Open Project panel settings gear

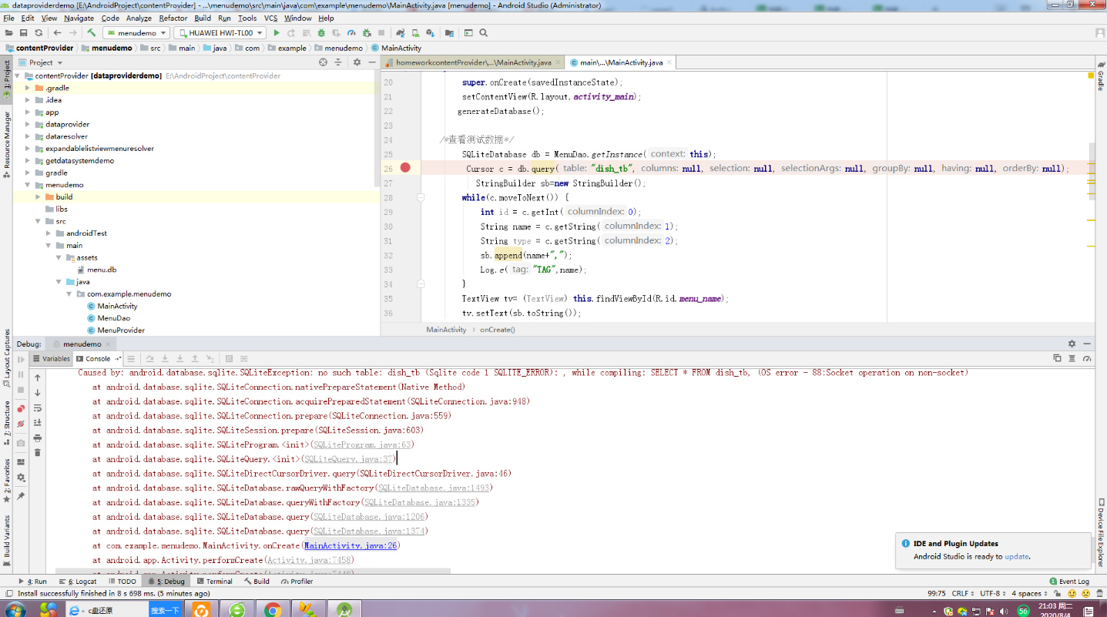click(357, 62)
